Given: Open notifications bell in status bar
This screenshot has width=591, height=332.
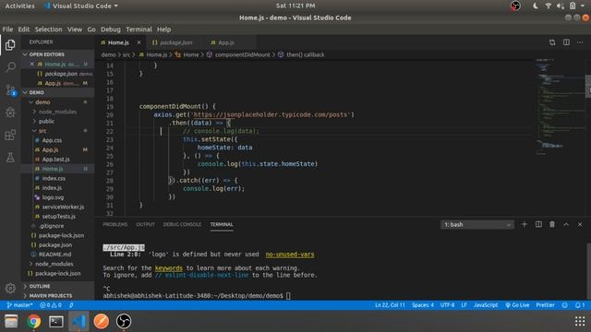Looking at the screenshot, I should (x=580, y=305).
